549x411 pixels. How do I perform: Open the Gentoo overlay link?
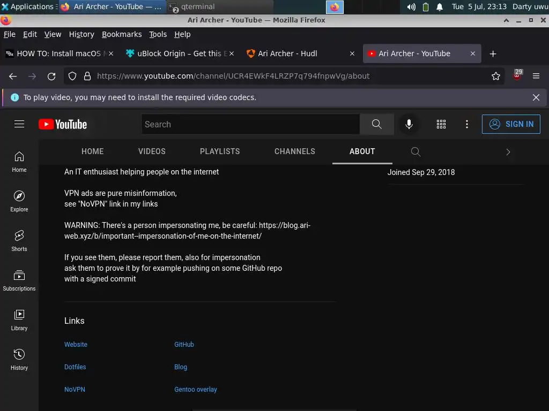point(195,390)
